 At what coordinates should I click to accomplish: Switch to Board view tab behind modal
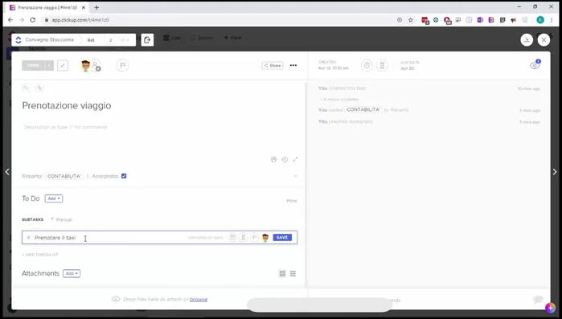[x=202, y=38]
